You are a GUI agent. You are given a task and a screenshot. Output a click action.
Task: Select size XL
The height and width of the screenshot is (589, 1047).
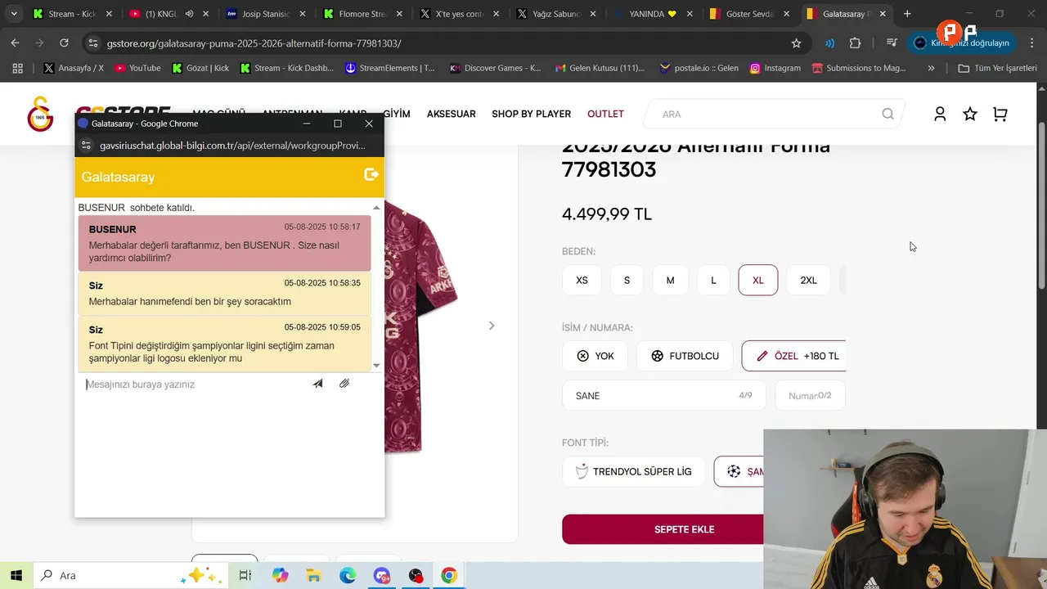pos(758,280)
